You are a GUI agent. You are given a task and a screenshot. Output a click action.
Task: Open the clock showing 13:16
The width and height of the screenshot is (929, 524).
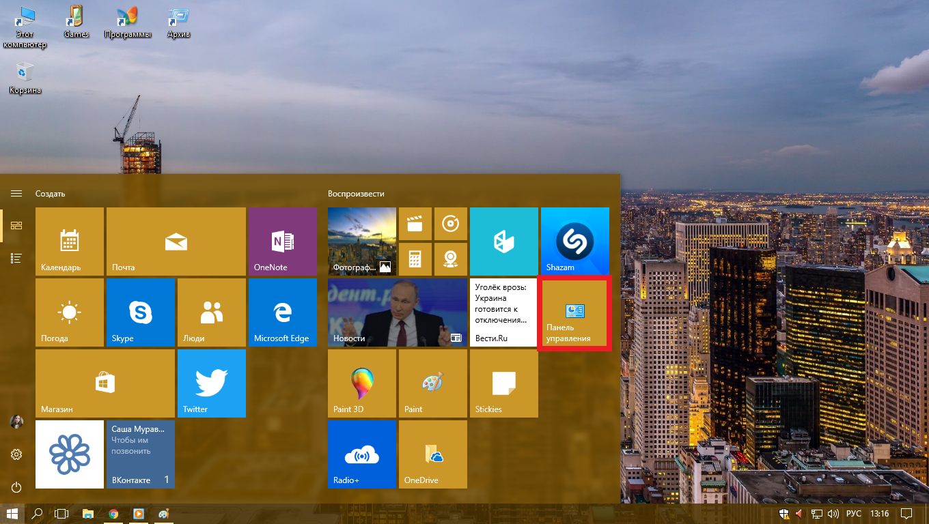(880, 514)
